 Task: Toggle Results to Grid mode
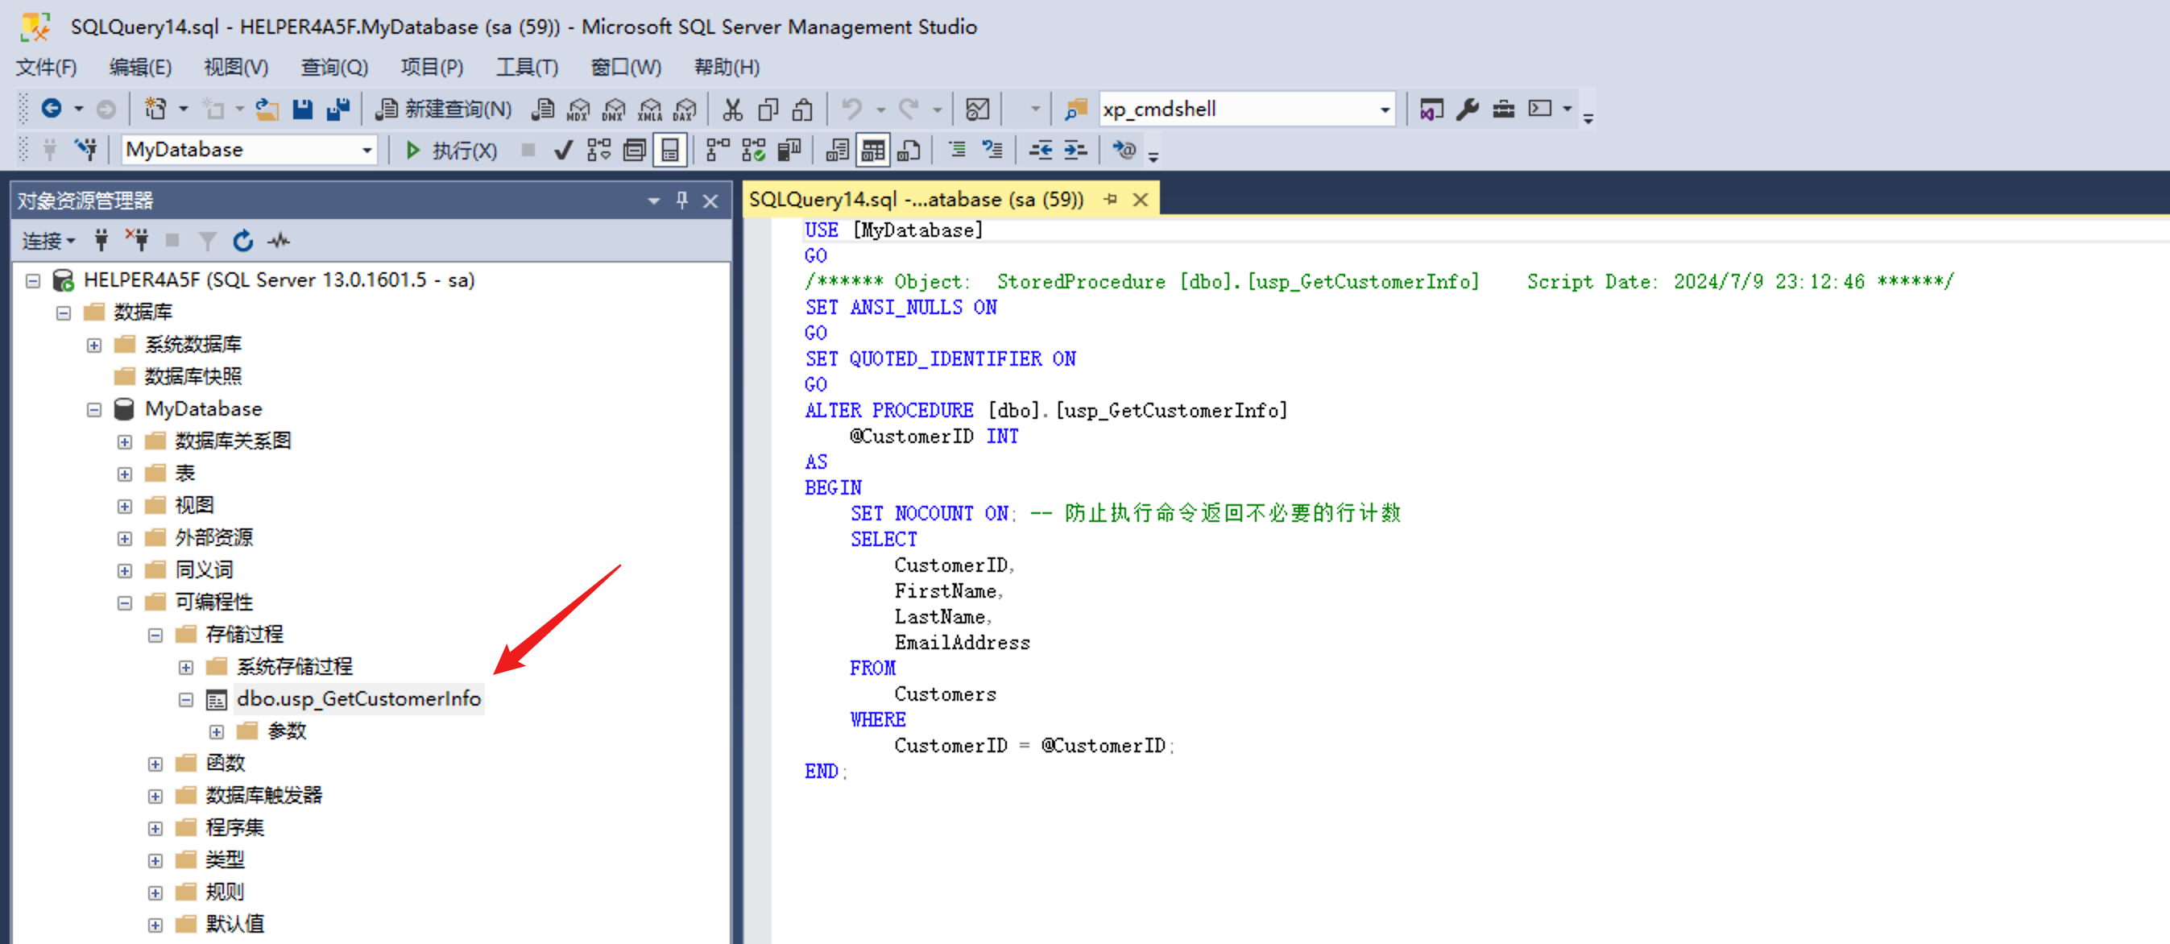[872, 150]
